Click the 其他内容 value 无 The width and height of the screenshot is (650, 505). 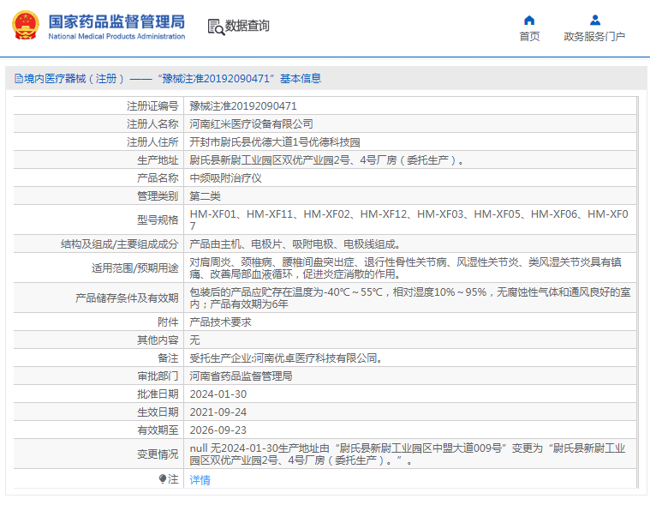coord(195,340)
